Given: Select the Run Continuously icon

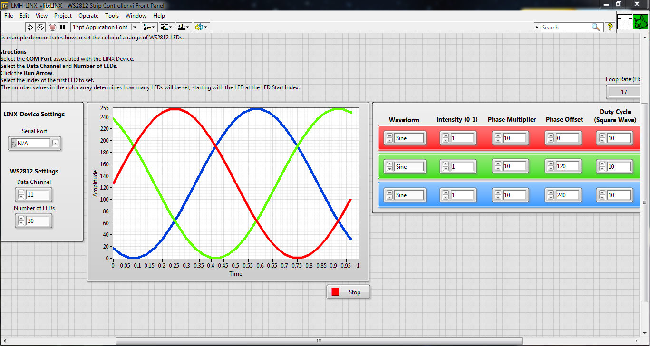Looking at the screenshot, I should [x=40, y=27].
